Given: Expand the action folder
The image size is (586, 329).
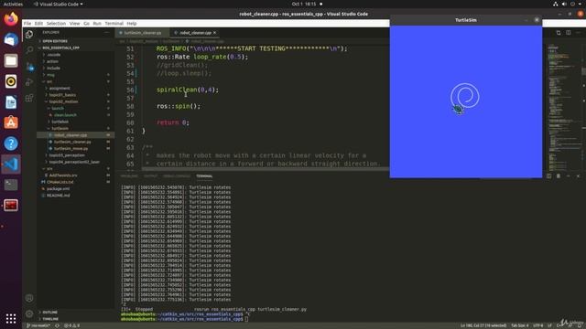Looking at the screenshot, I should (52, 61).
